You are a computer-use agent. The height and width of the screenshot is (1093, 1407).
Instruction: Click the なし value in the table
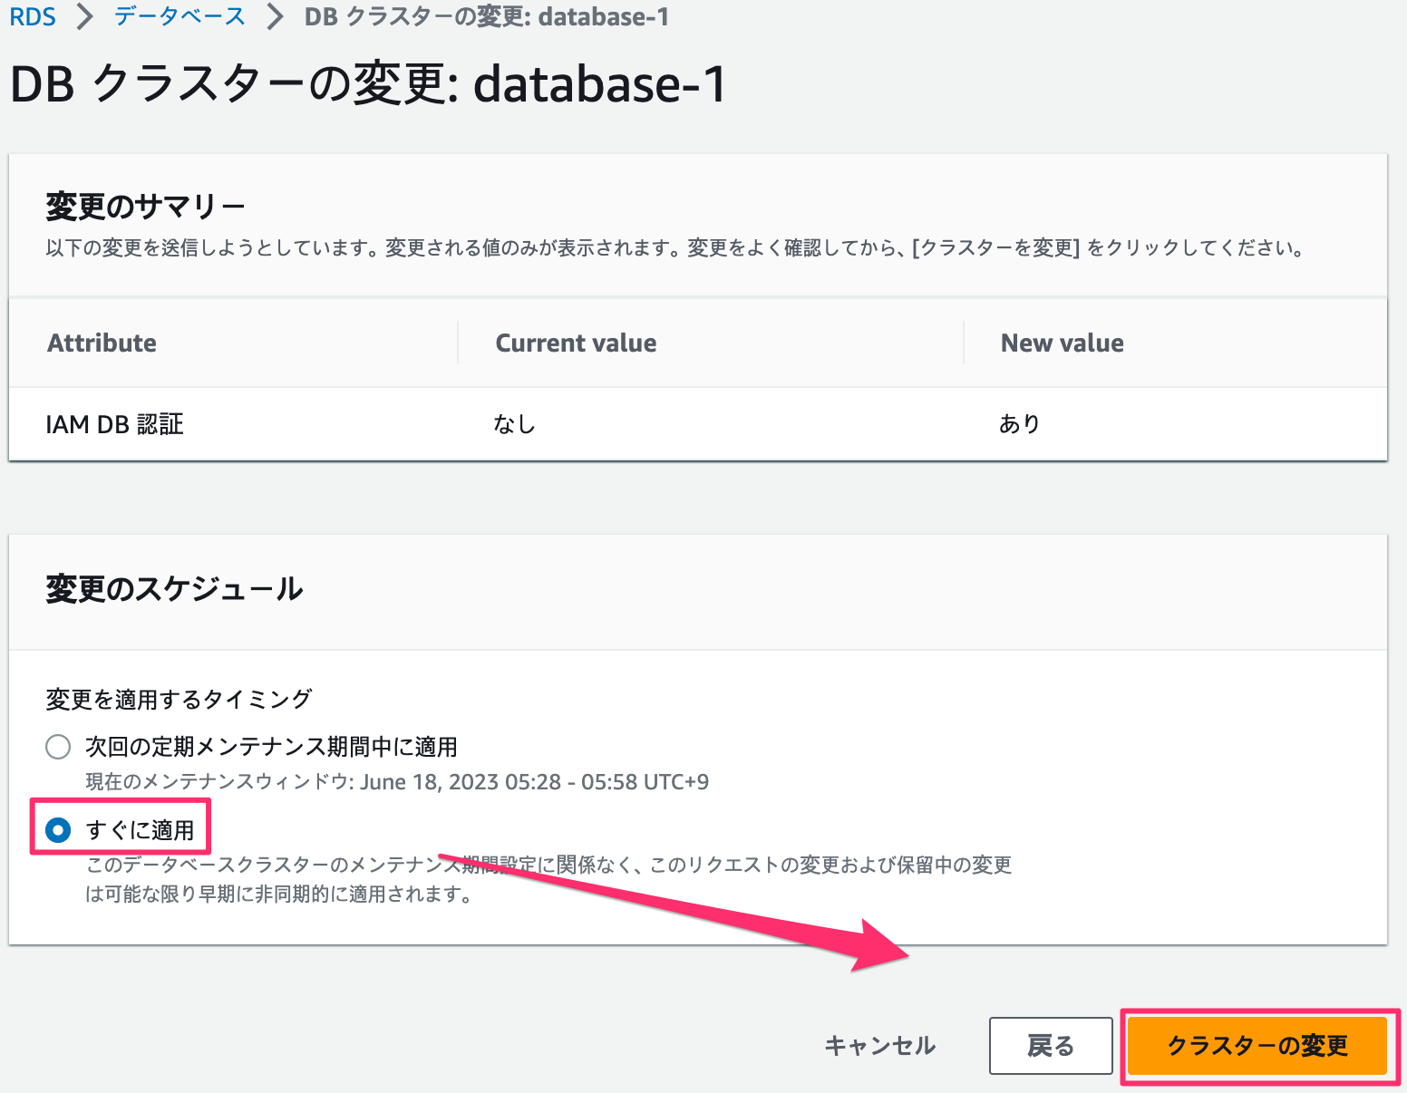pos(514,423)
